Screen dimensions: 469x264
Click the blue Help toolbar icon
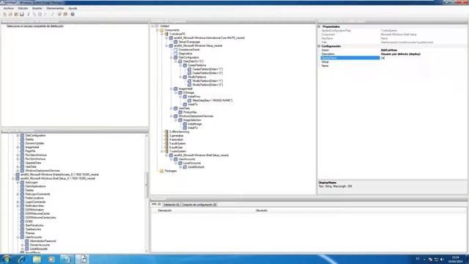[73, 15]
